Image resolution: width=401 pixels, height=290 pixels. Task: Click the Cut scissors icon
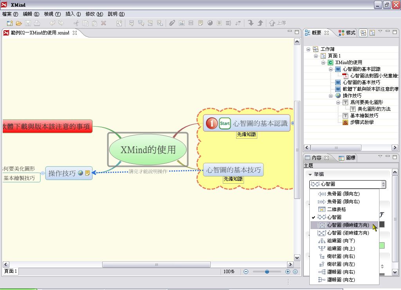click(76, 23)
